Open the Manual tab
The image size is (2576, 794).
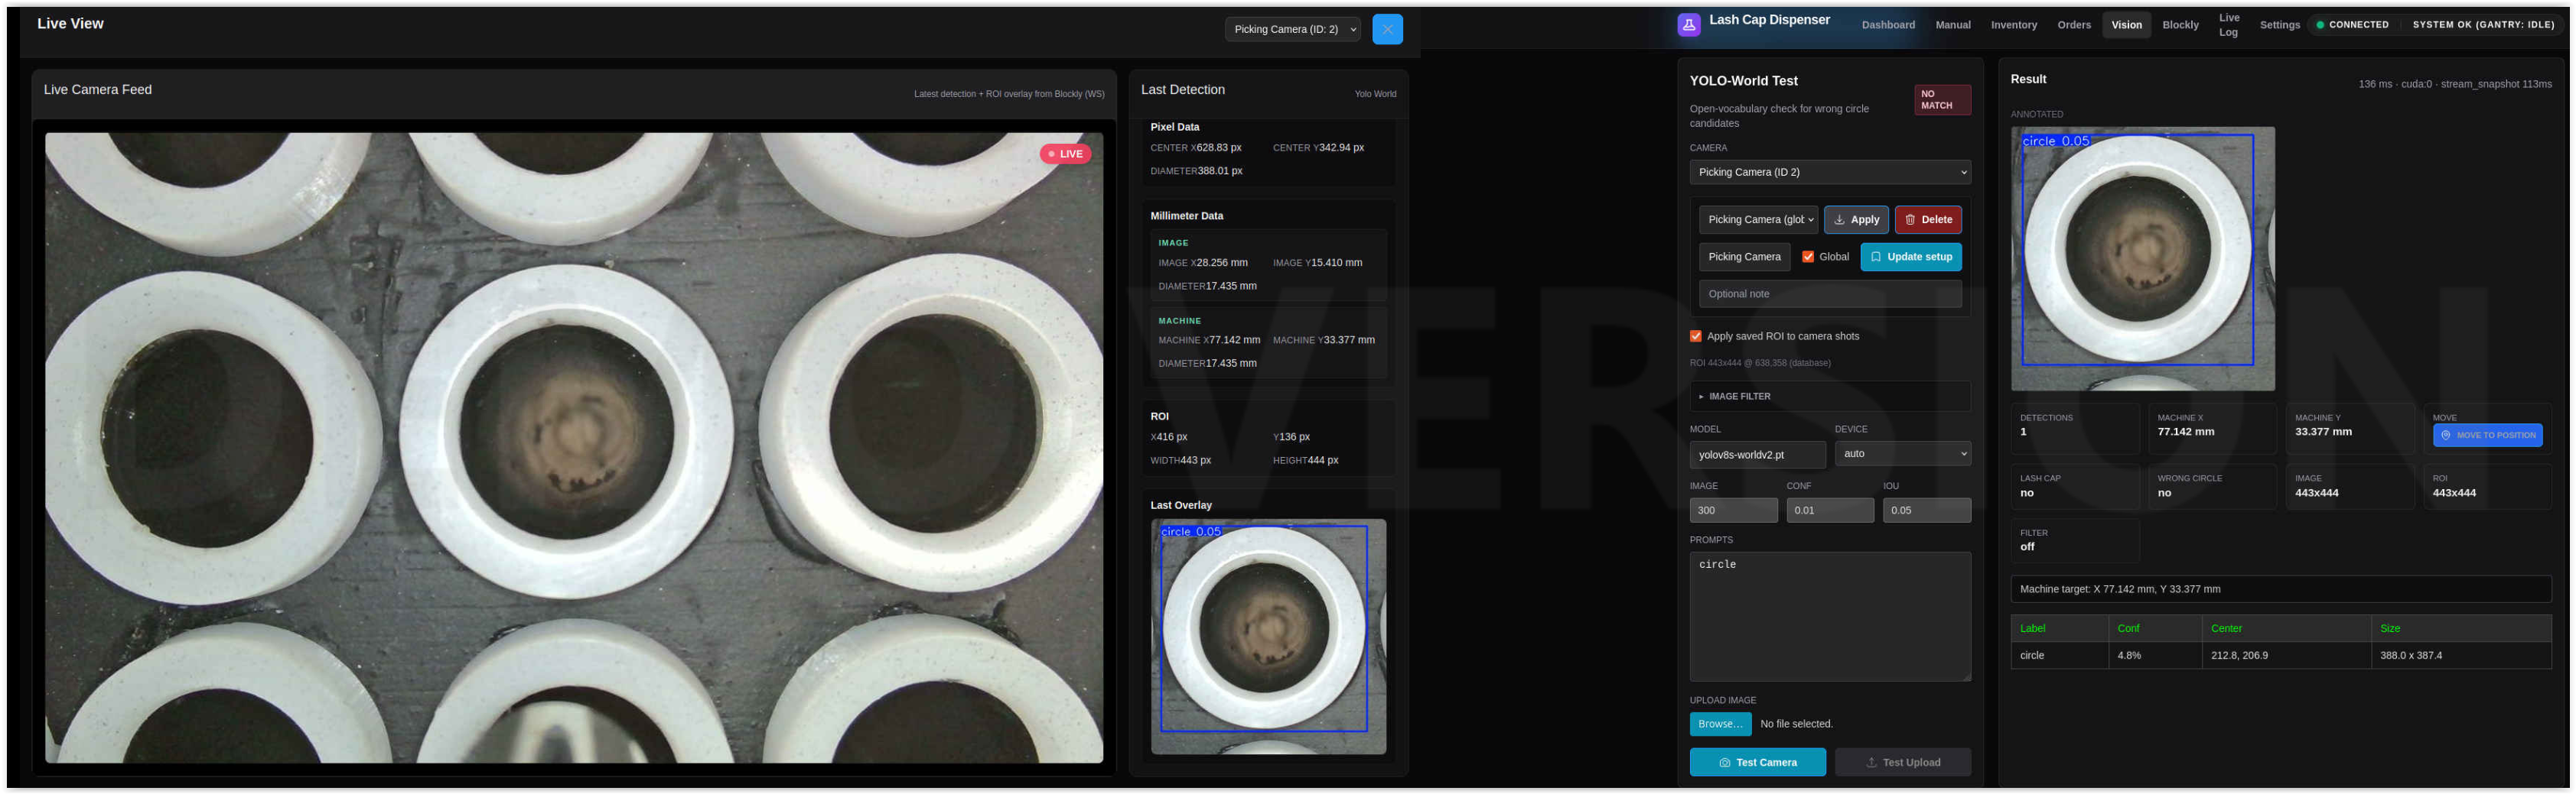[x=1952, y=25]
